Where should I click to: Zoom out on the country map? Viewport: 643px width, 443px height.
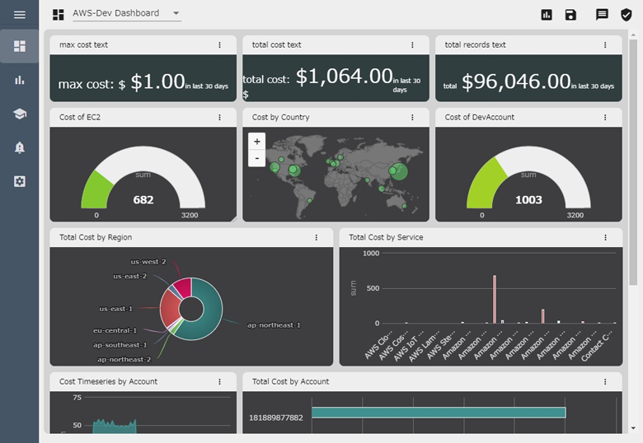[x=256, y=158]
